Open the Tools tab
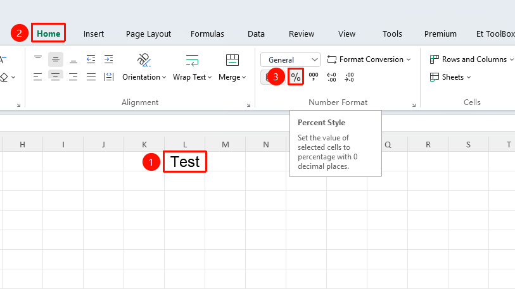Viewport: 515px width, 289px height. [392, 34]
